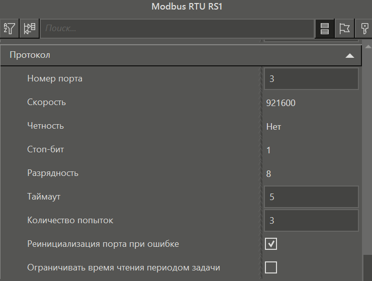Screen dimensions: 372x281
Task: Open the 'Разрядность' value 8
Action: 268,174
